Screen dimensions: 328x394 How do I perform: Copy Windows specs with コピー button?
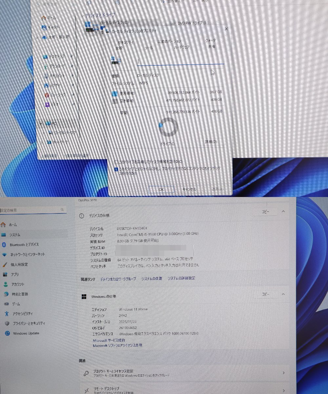coord(265,294)
